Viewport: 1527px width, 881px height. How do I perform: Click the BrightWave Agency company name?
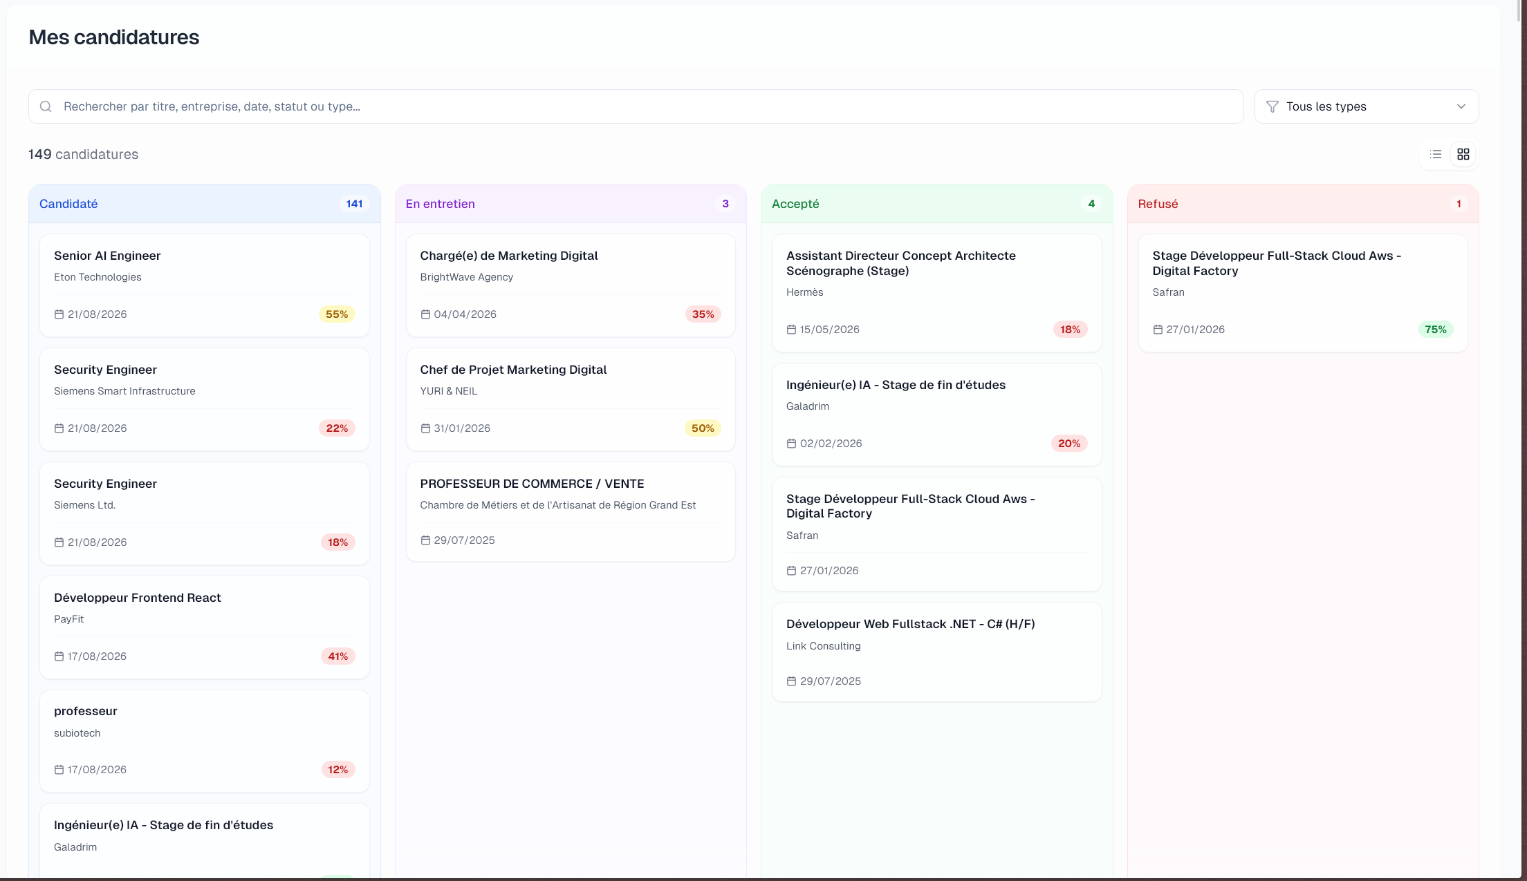(x=467, y=277)
